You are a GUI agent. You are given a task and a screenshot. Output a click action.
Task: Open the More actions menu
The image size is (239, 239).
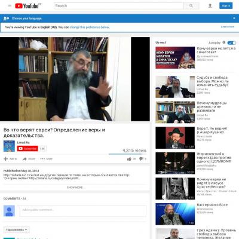(46, 159)
